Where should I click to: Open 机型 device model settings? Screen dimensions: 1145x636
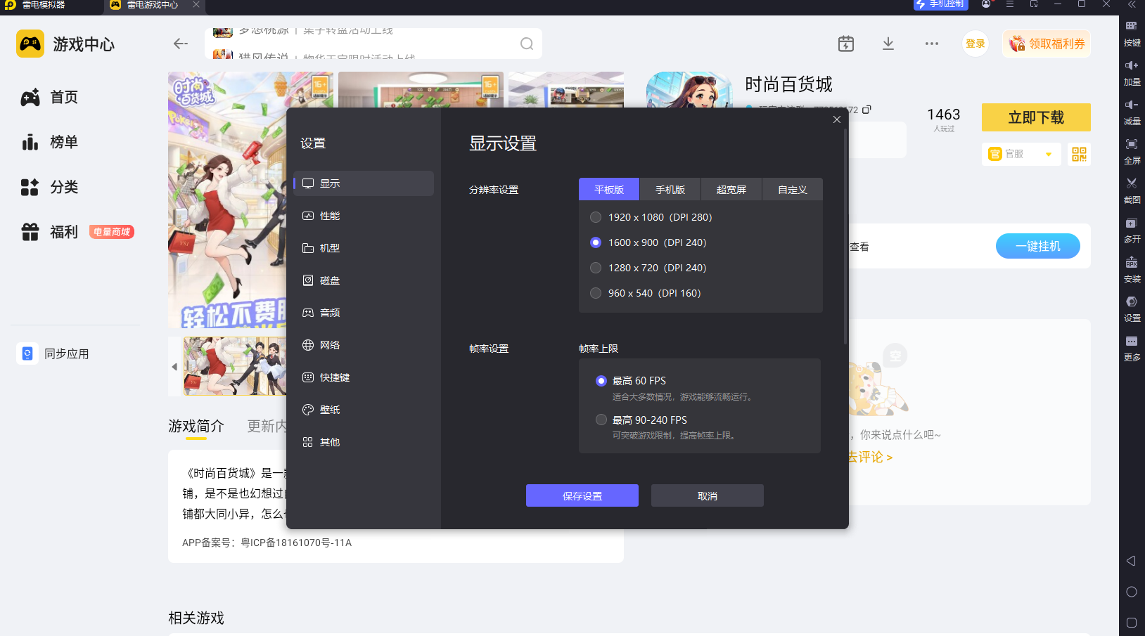point(364,248)
